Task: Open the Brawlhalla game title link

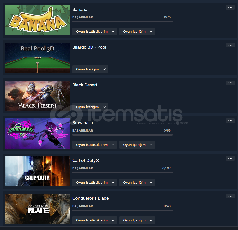Action: 83,123
